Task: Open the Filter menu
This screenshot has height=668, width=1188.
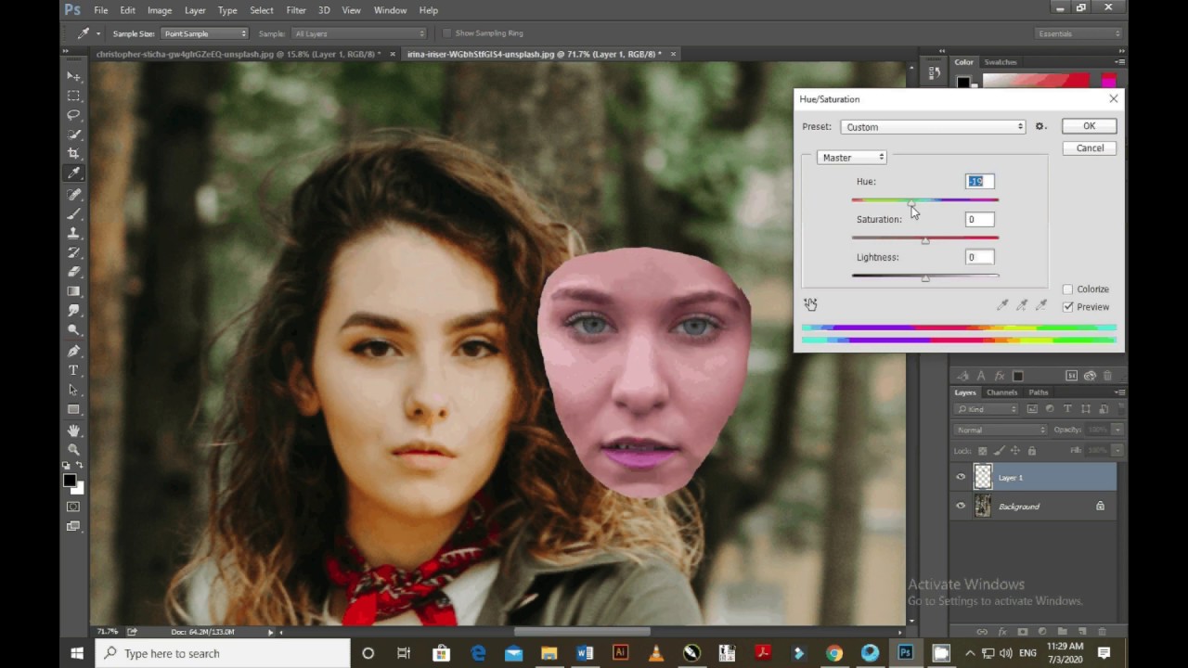Action: coord(296,10)
